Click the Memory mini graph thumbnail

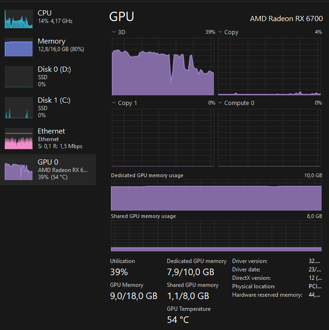(x=19, y=47)
